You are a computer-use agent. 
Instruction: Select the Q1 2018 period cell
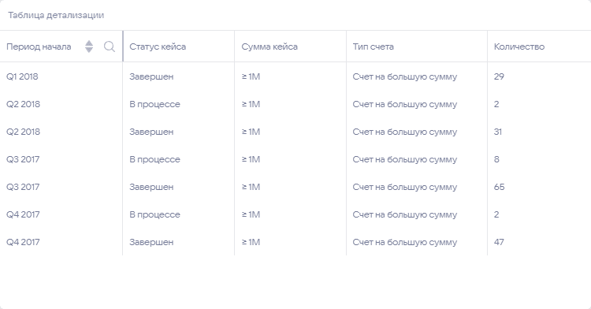tap(22, 76)
